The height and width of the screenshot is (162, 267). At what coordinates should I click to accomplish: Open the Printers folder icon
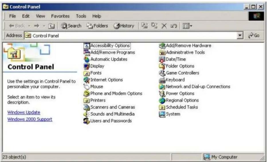(x=87, y=100)
